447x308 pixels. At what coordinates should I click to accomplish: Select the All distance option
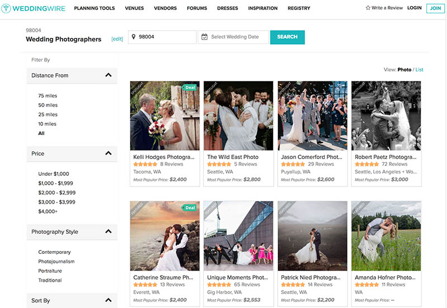coord(41,133)
